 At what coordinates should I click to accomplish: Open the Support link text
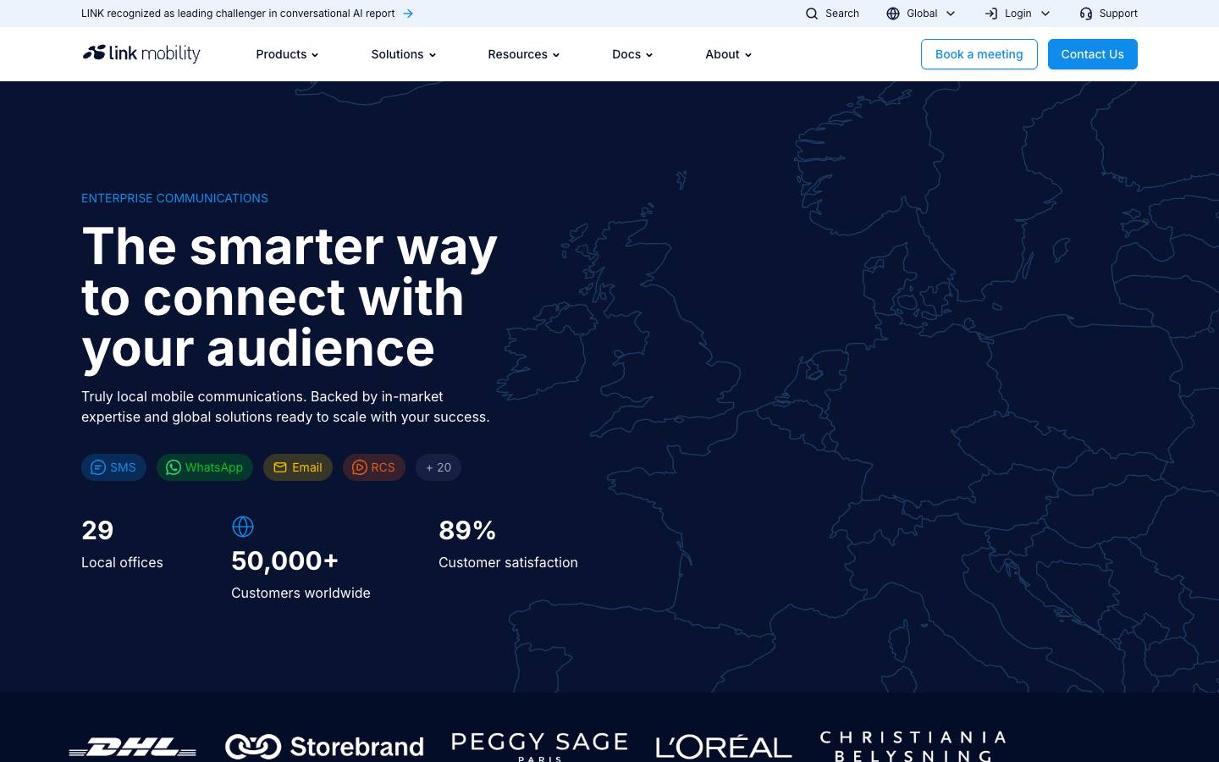pos(1118,14)
